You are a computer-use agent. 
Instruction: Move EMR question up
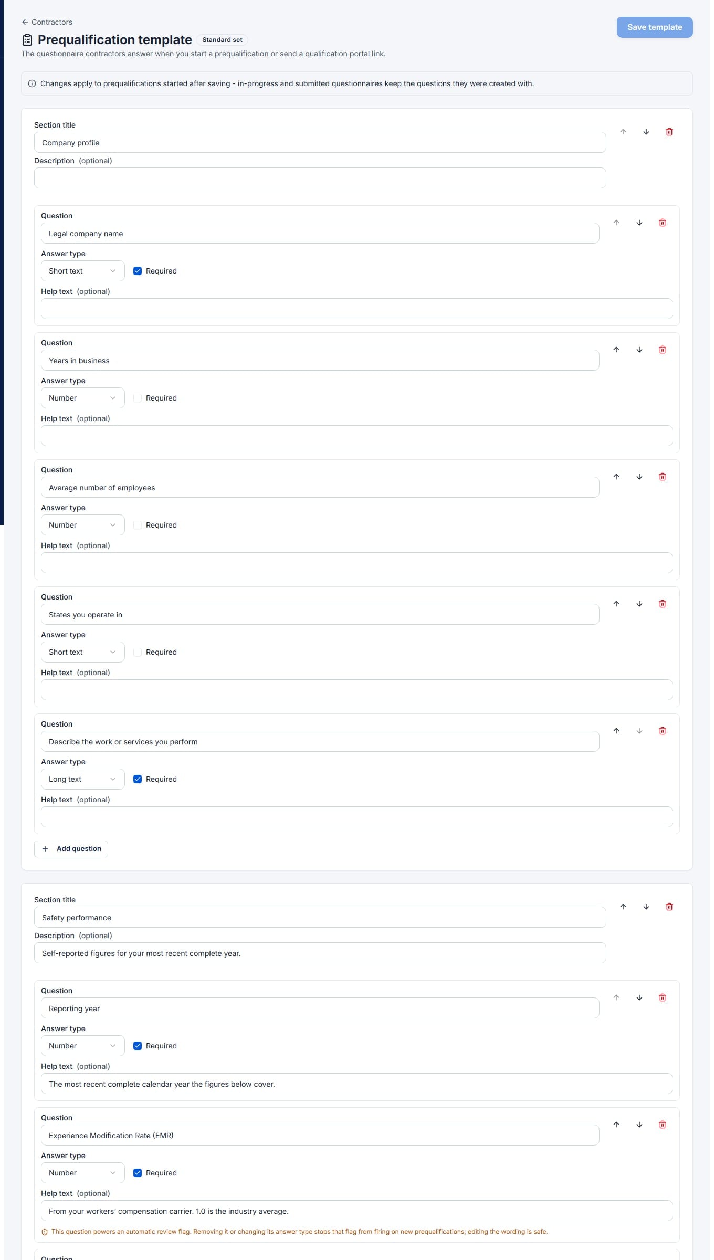click(x=616, y=1125)
